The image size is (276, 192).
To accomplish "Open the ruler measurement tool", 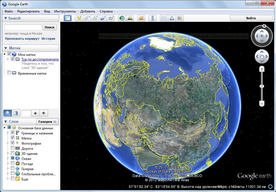I will click(153, 18).
